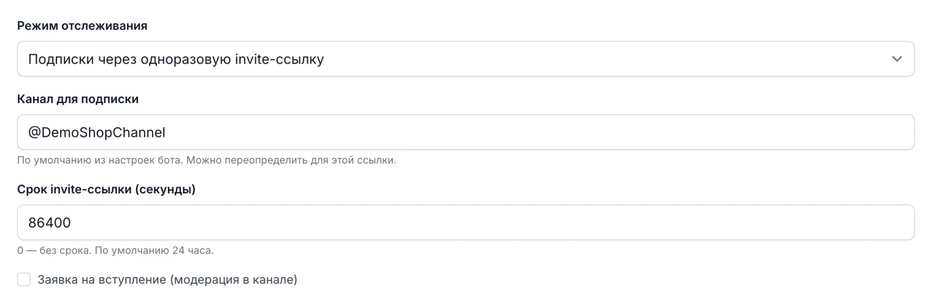Focus the Срок invite-ссылки seconds input
Image resolution: width=932 pixels, height=305 pixels.
tap(466, 222)
